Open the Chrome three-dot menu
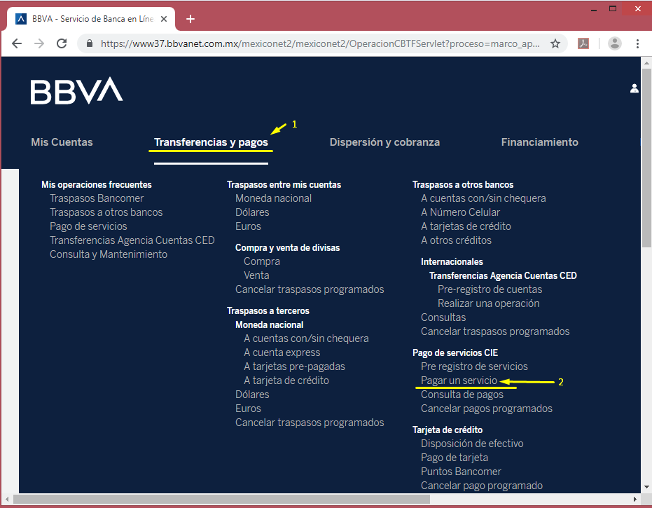The height and width of the screenshot is (508, 652). coord(639,43)
